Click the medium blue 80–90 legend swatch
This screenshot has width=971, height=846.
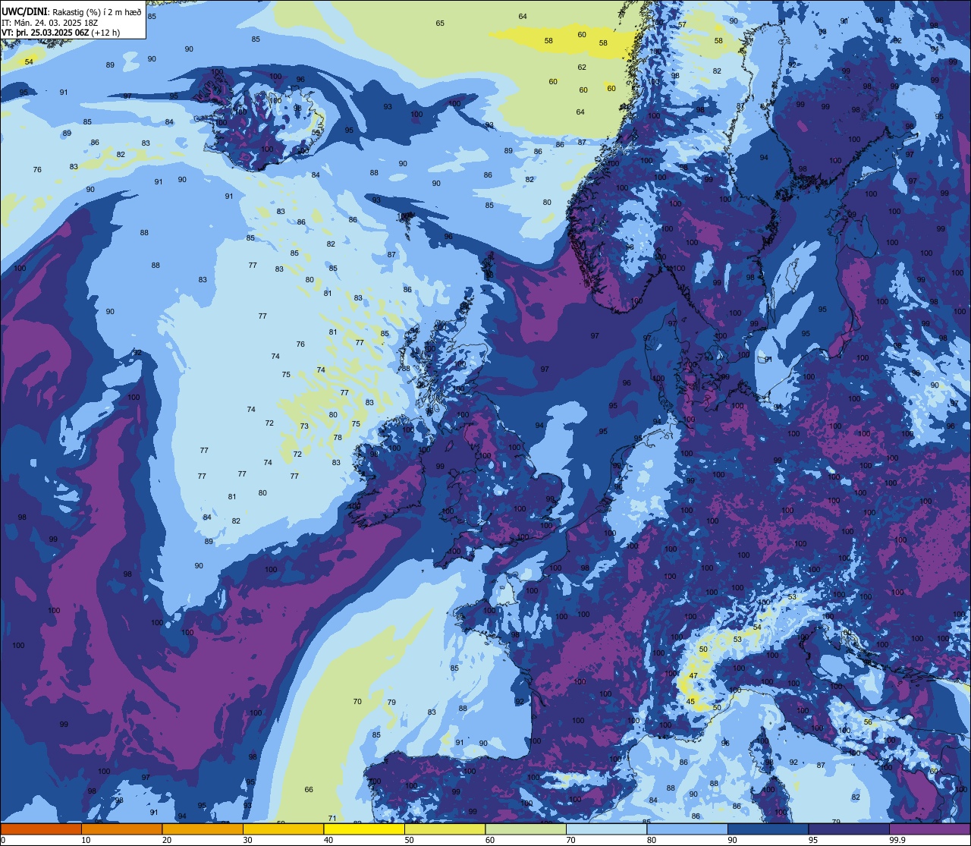(687, 829)
